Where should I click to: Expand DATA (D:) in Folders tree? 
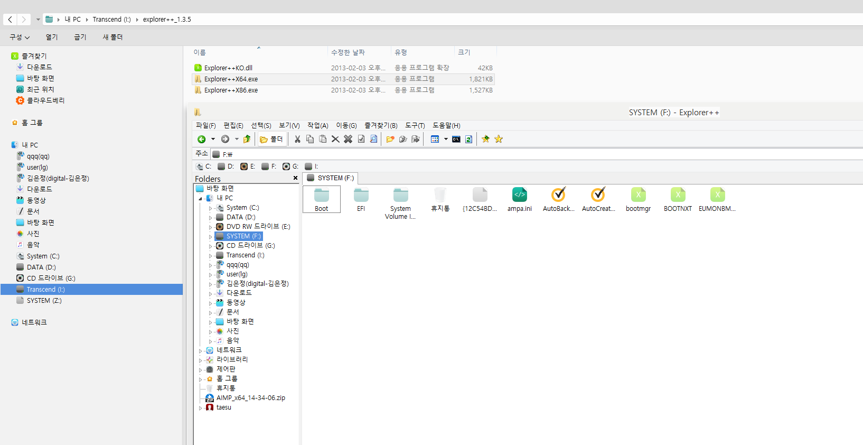(x=210, y=218)
